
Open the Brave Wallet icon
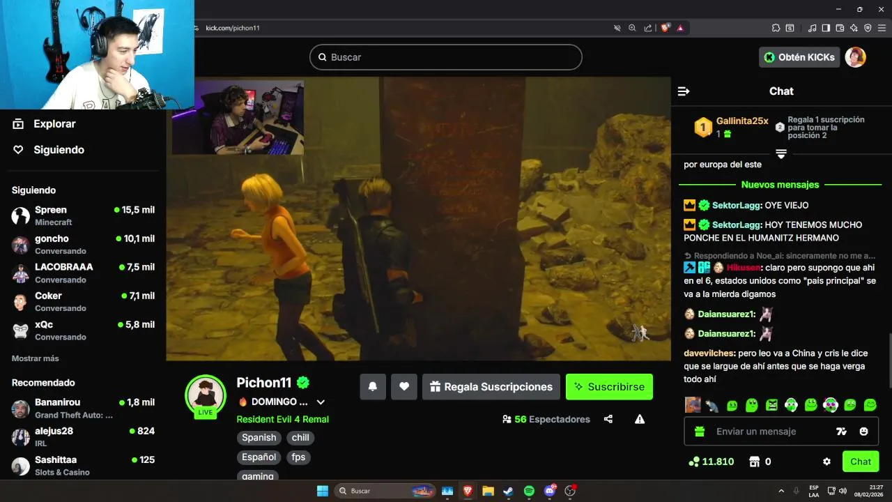tap(840, 28)
